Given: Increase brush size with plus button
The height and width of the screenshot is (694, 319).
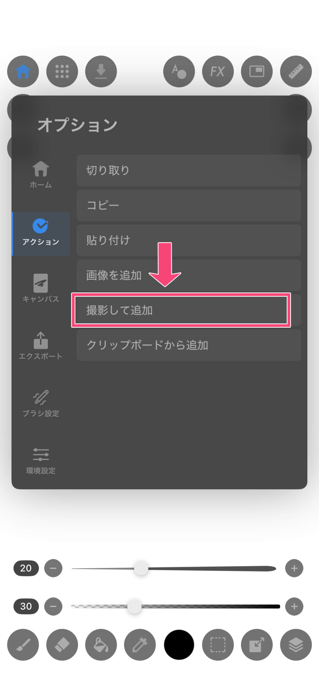Looking at the screenshot, I should tap(294, 568).
